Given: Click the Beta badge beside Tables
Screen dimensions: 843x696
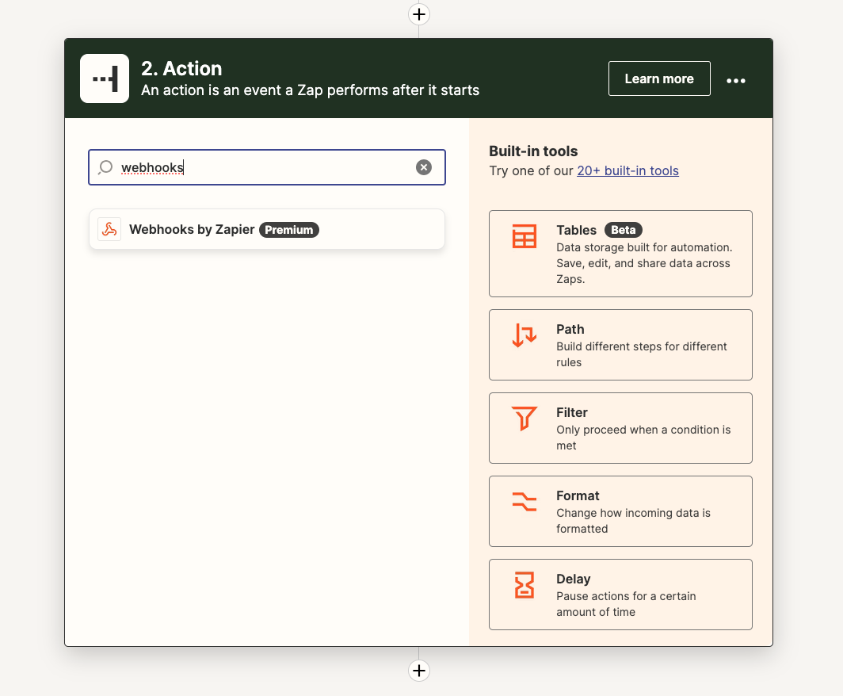Looking at the screenshot, I should coord(623,230).
